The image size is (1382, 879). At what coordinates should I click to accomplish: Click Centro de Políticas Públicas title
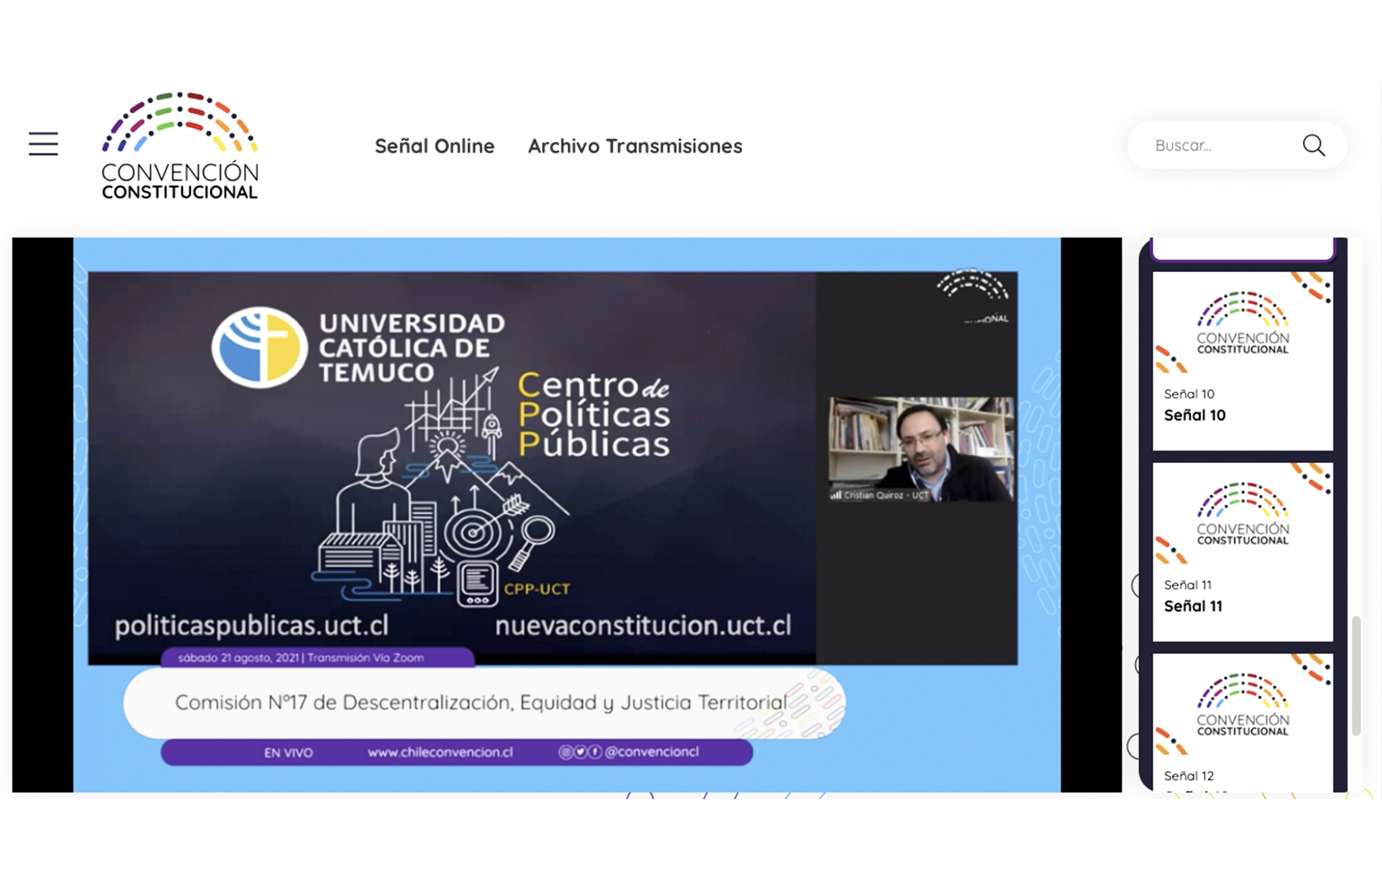(x=593, y=414)
